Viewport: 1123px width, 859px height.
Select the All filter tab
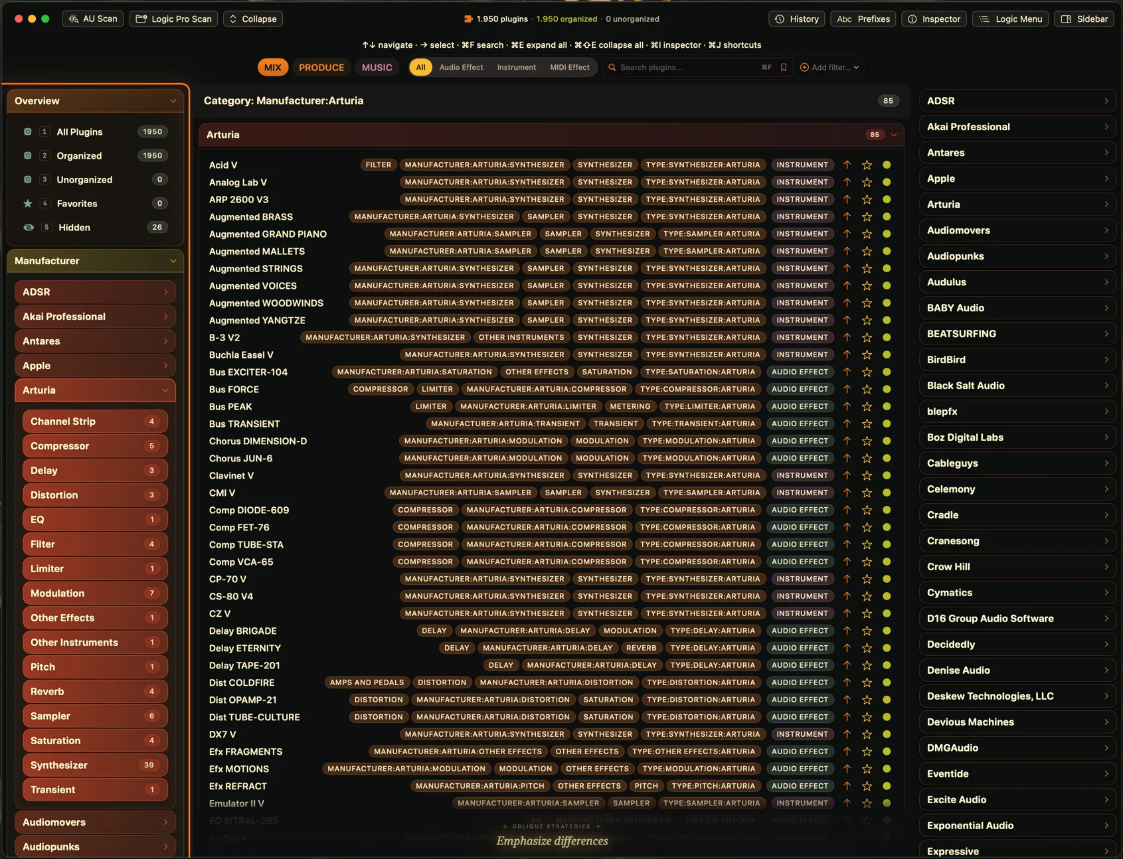tap(420, 68)
